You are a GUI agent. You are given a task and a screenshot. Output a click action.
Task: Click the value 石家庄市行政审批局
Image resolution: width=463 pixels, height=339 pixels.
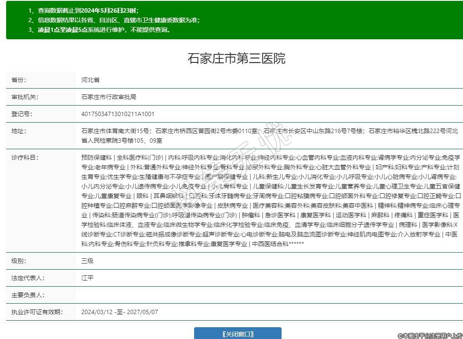pyautogui.click(x=108, y=97)
